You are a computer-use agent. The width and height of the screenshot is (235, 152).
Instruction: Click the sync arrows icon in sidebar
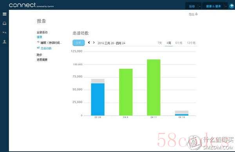tap(4, 32)
